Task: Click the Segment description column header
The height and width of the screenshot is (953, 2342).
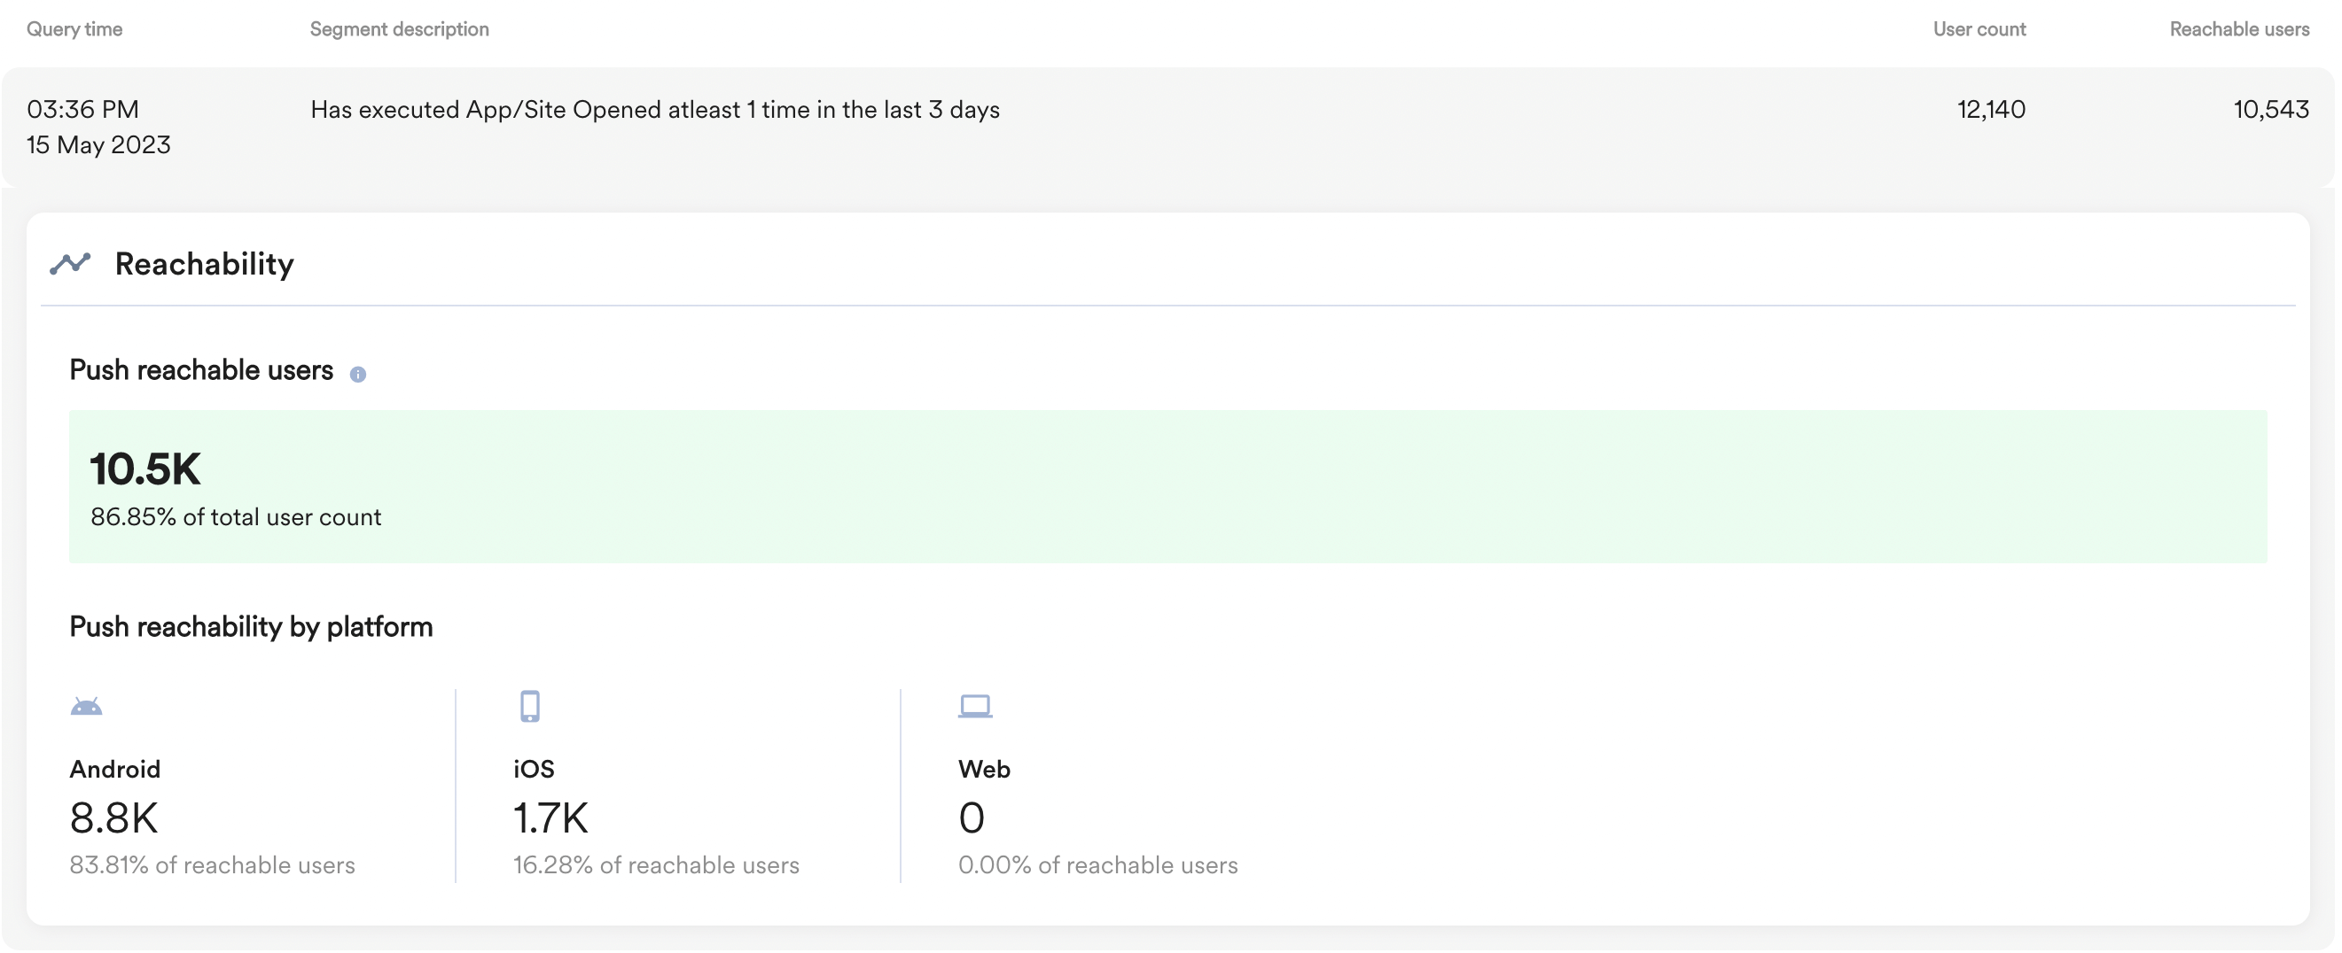Action: (x=399, y=29)
